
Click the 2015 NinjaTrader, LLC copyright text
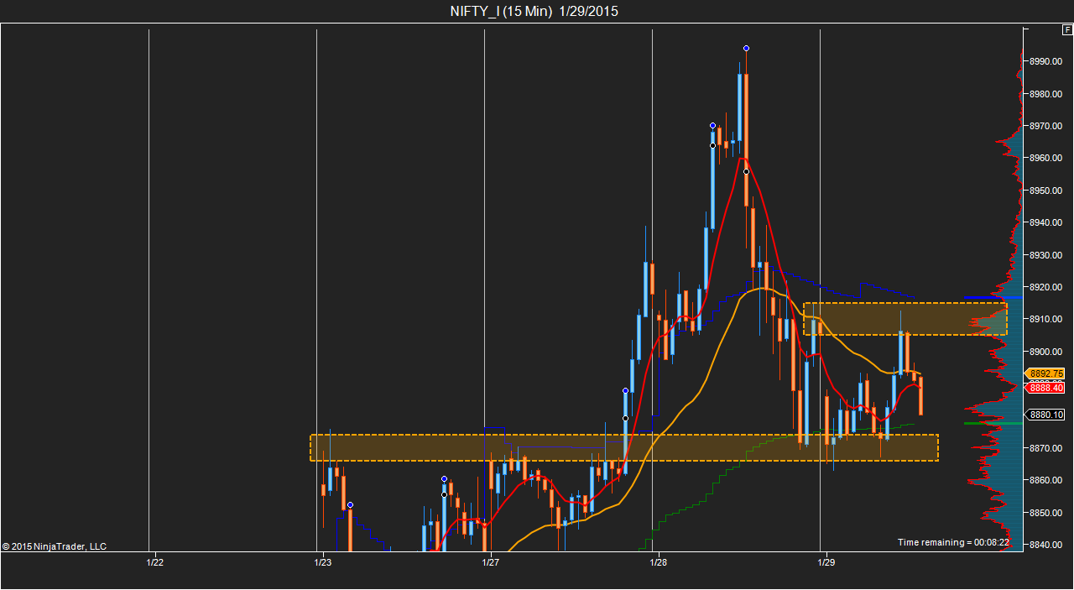[x=55, y=546]
